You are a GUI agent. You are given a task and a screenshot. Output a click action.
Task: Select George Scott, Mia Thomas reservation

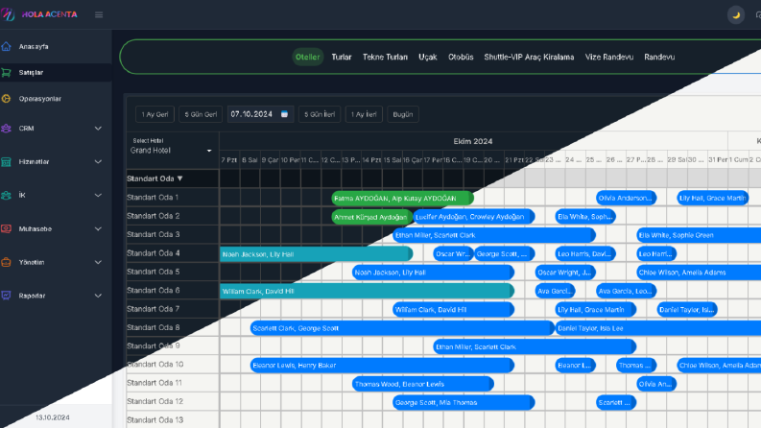(464, 402)
